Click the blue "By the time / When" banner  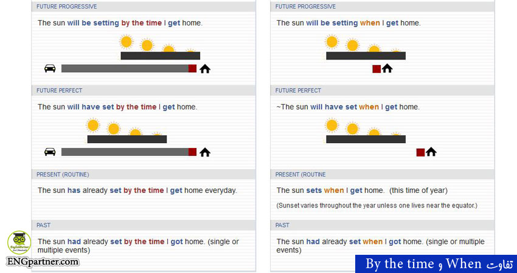[x=435, y=264]
